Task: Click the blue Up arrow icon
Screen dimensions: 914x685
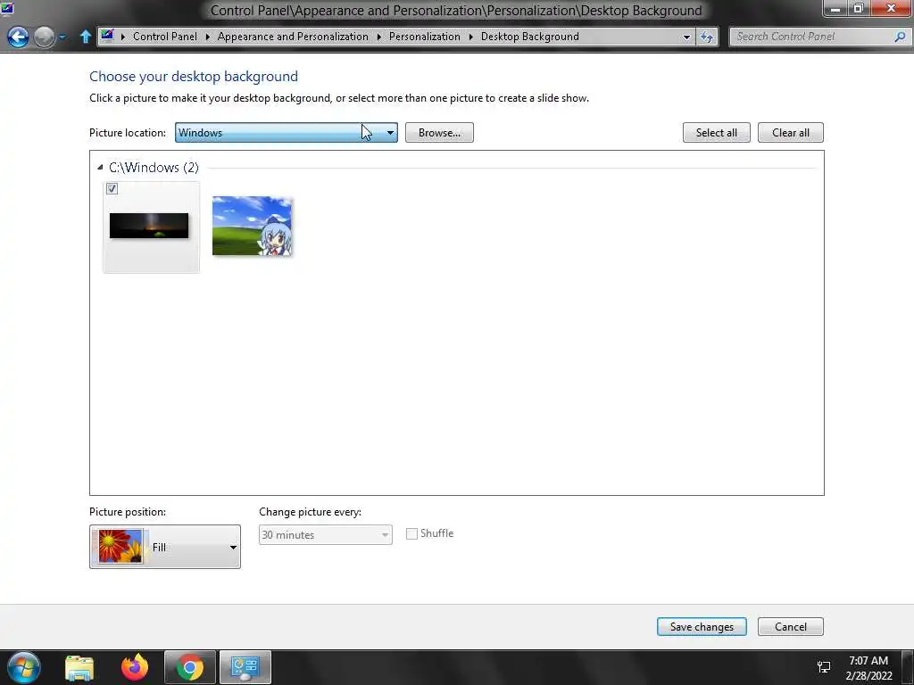Action: 85,37
